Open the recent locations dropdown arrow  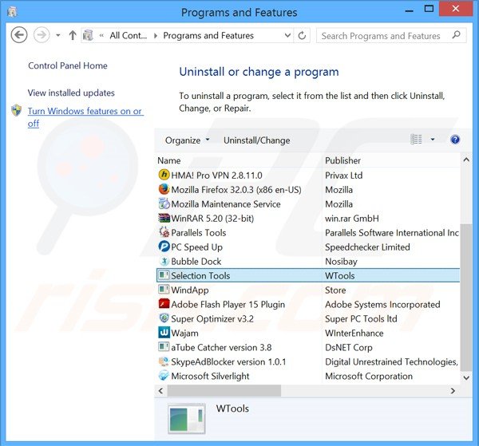click(58, 35)
